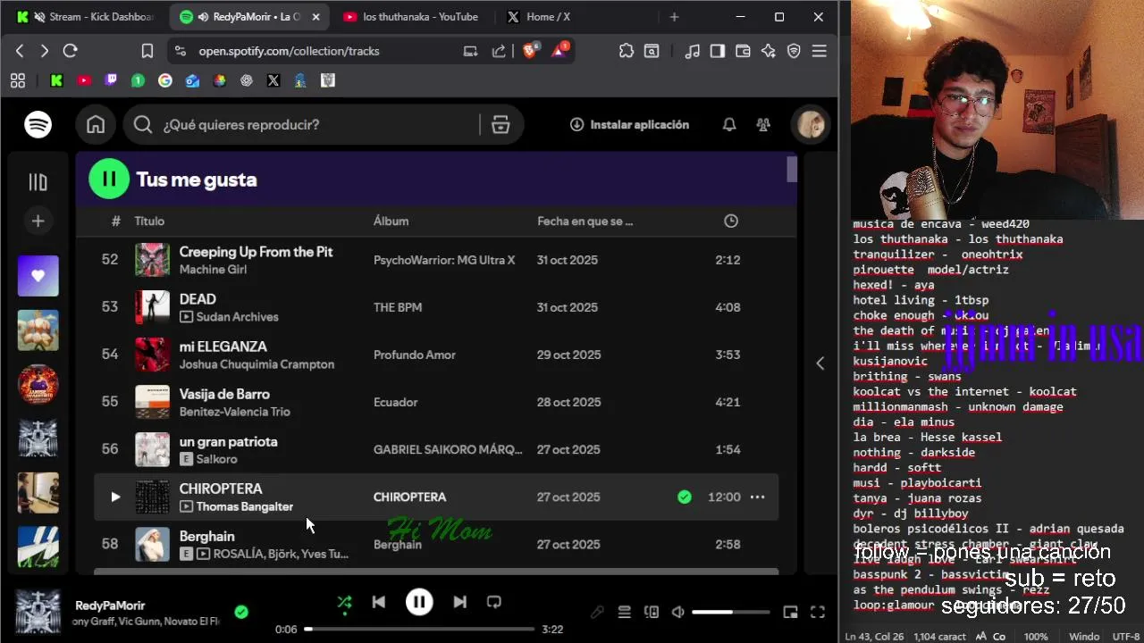The image size is (1144, 643).
Task: Toggle repeat mode
Action: pos(493,602)
